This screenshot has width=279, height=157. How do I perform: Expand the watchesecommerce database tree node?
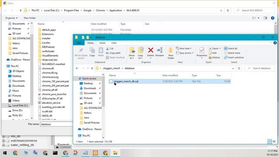(3, 140)
